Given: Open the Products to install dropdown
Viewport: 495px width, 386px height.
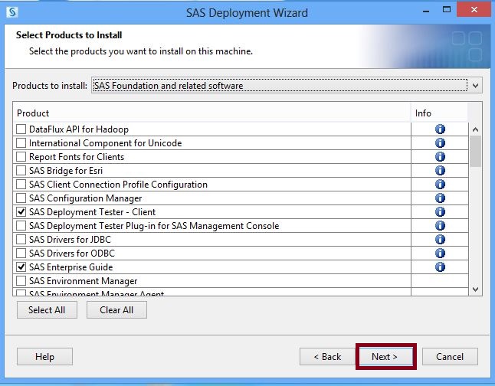Looking at the screenshot, I should point(287,86).
